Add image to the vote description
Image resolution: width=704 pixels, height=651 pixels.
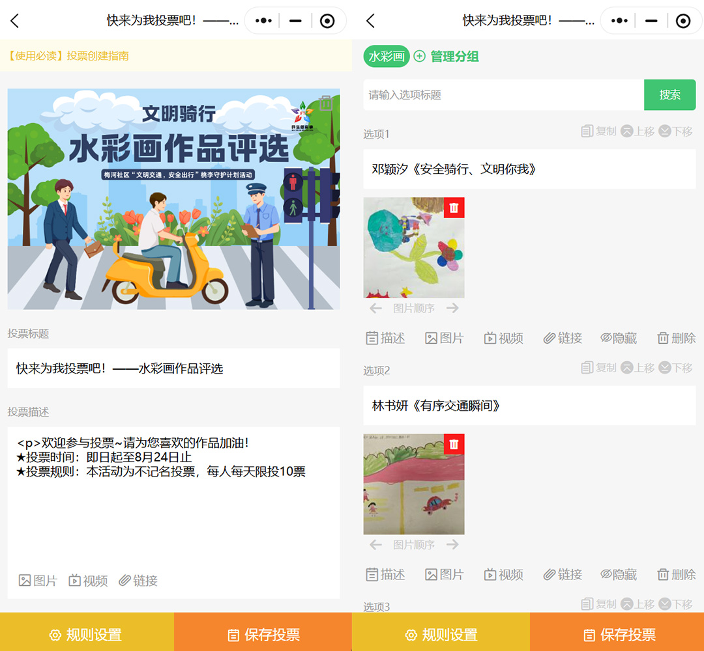[38, 581]
